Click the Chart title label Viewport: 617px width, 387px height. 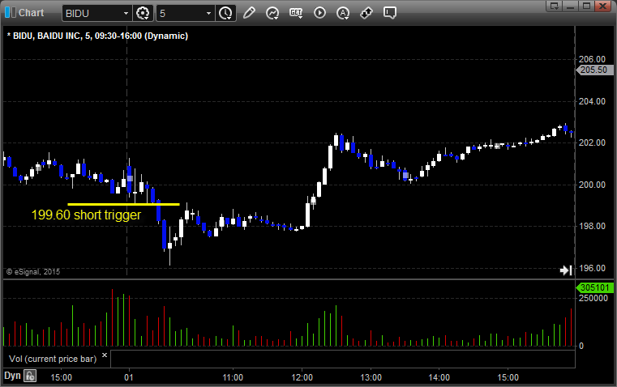click(x=31, y=13)
